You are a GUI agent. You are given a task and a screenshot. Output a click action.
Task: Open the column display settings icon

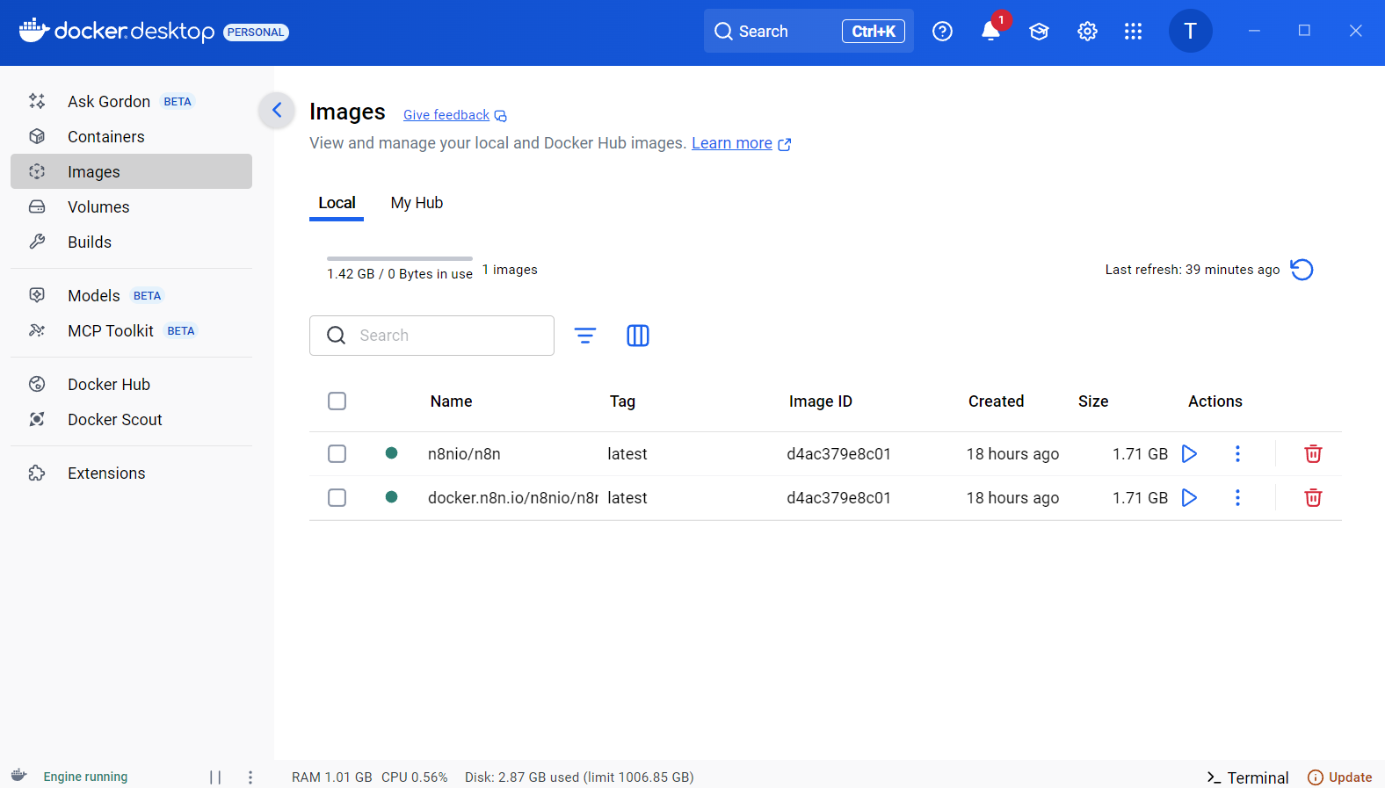coord(638,336)
